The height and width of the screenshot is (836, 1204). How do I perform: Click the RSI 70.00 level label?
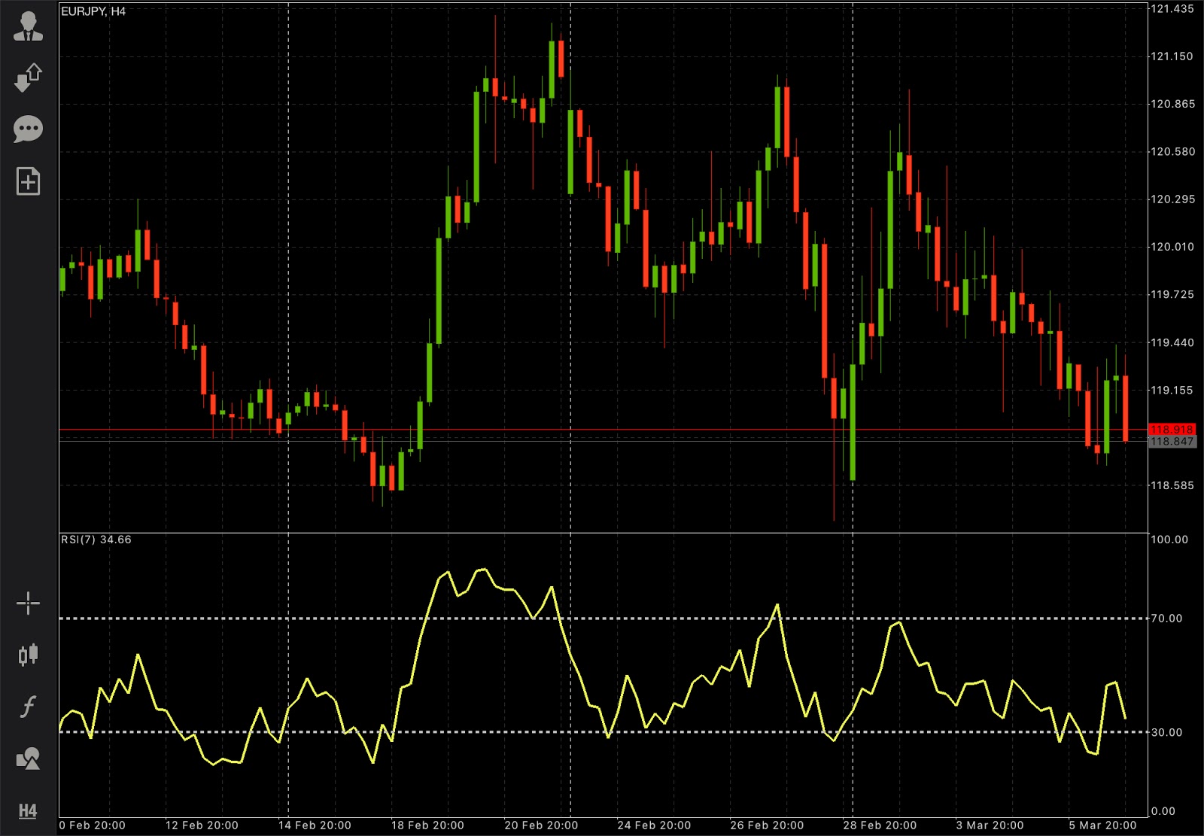[x=1166, y=619]
